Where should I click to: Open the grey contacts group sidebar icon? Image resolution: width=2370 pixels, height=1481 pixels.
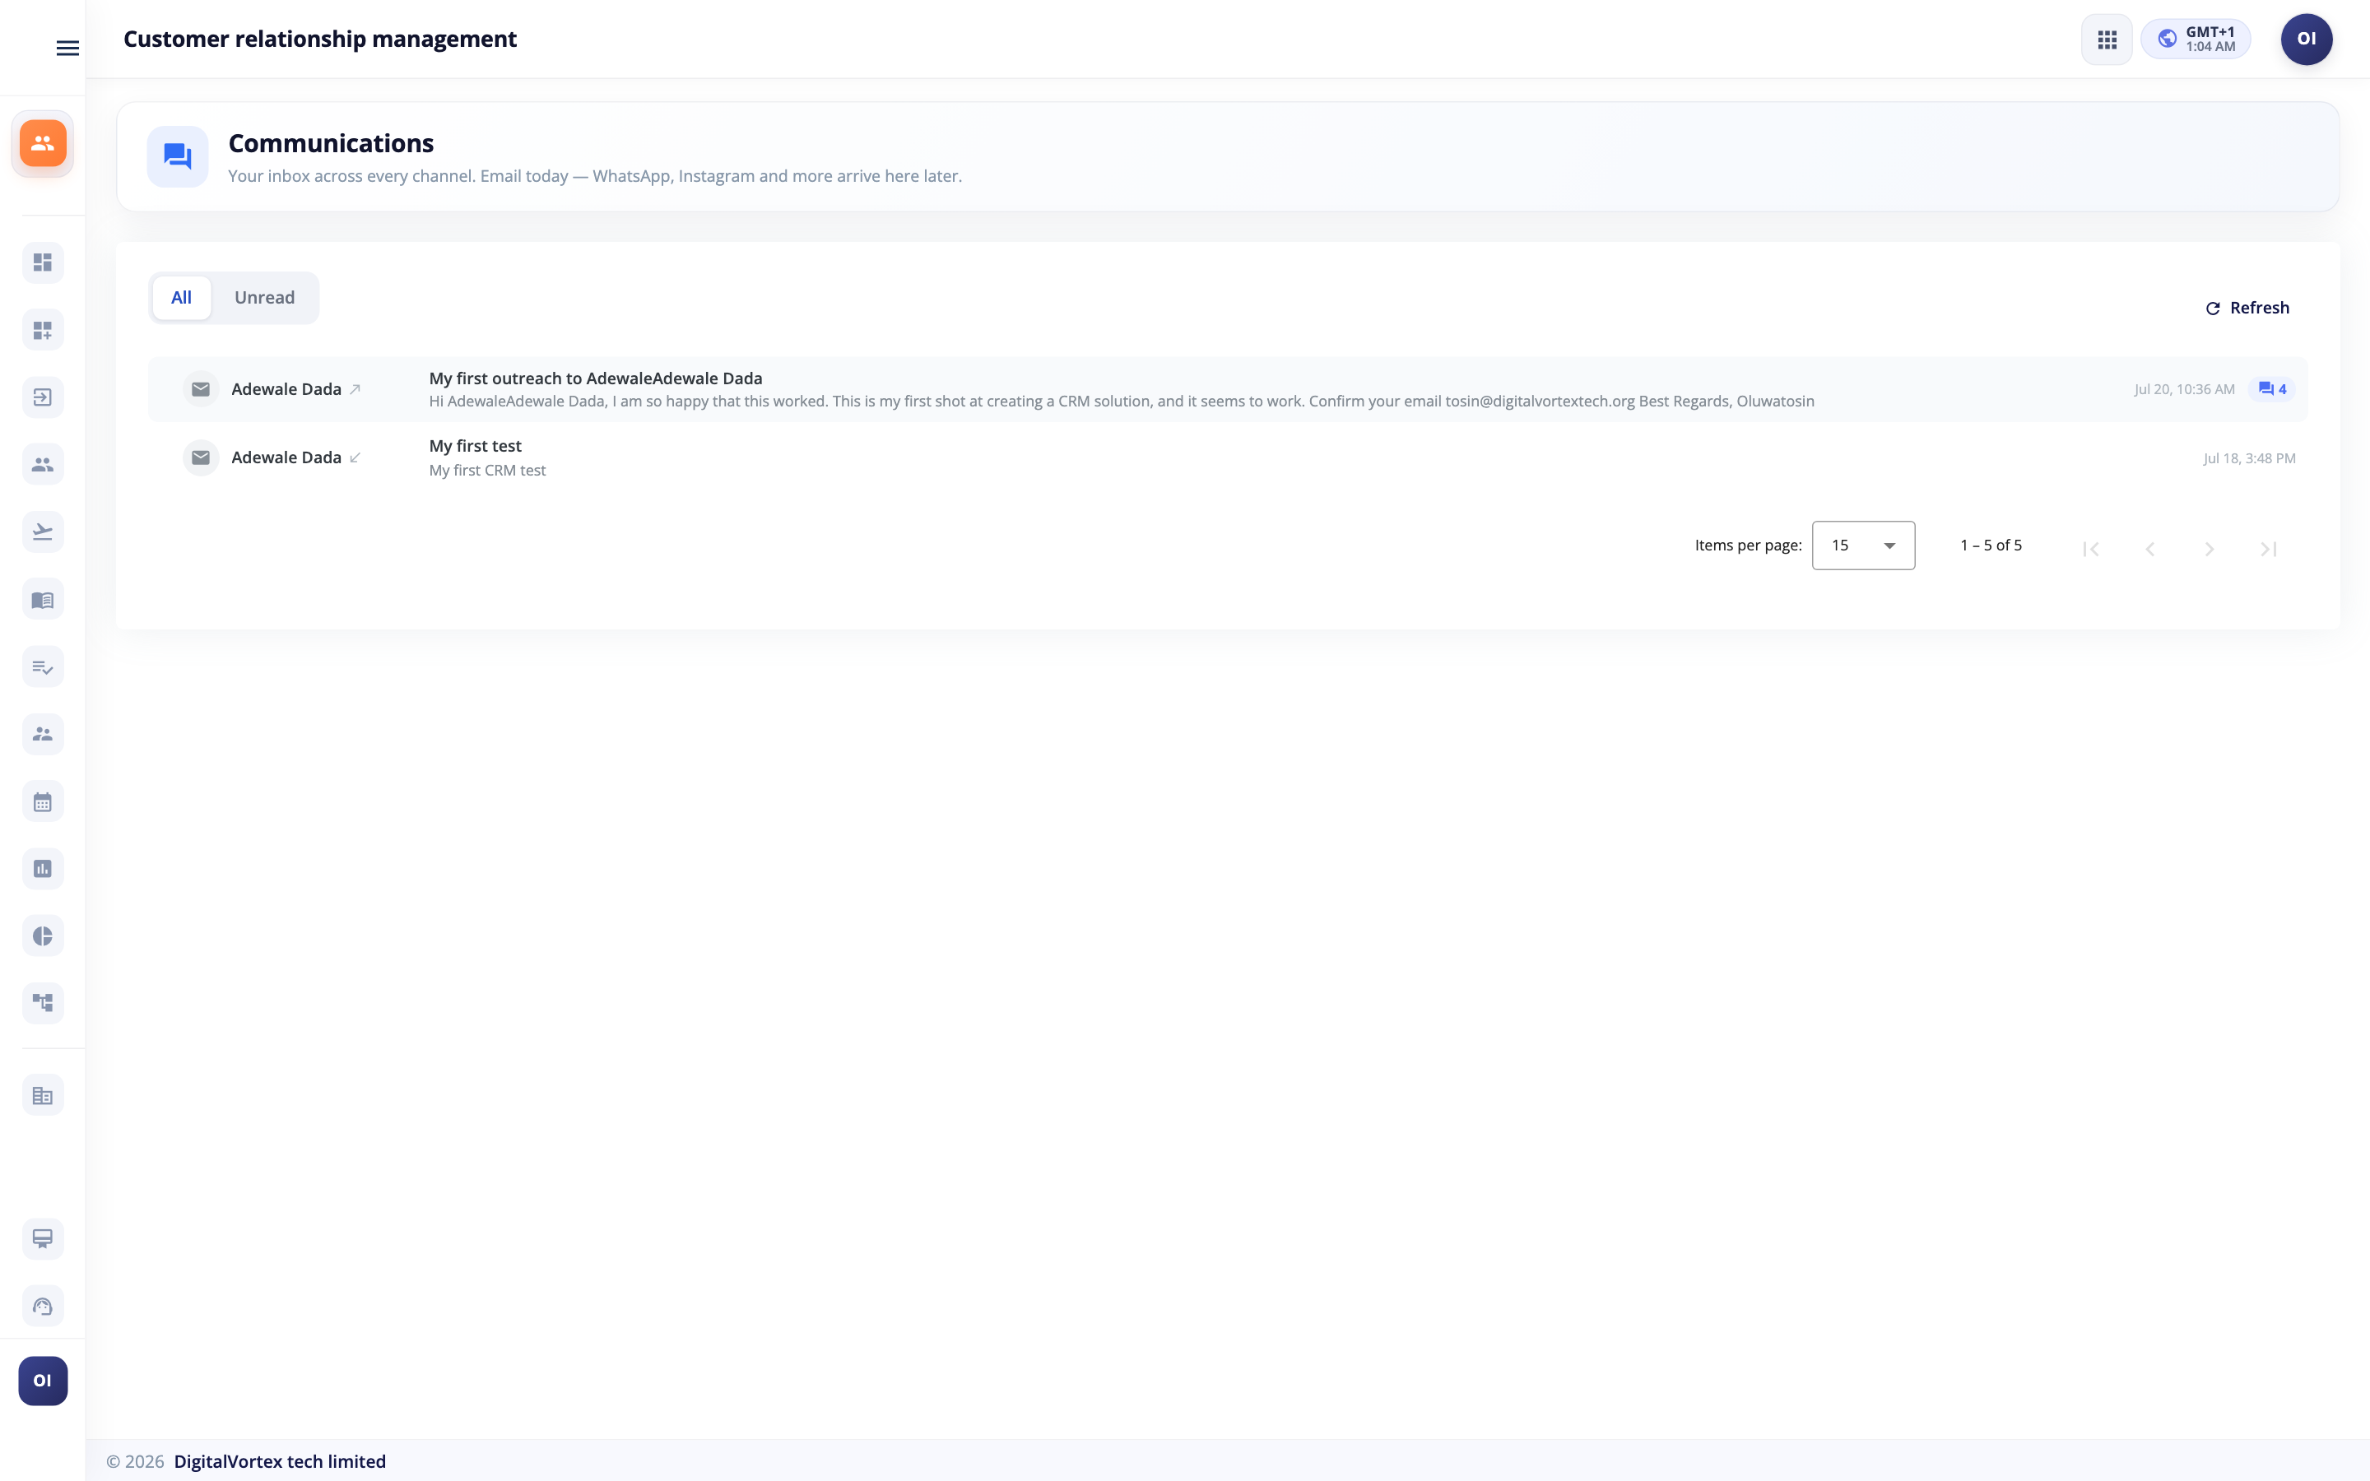[42, 464]
